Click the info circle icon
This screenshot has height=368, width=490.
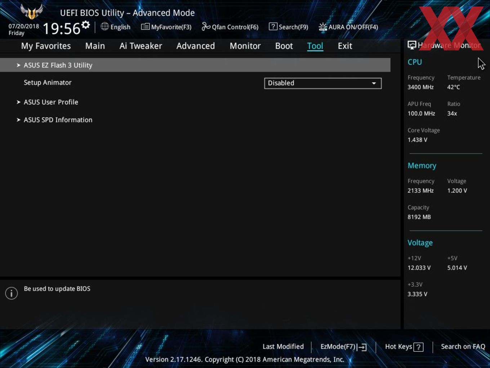[12, 293]
